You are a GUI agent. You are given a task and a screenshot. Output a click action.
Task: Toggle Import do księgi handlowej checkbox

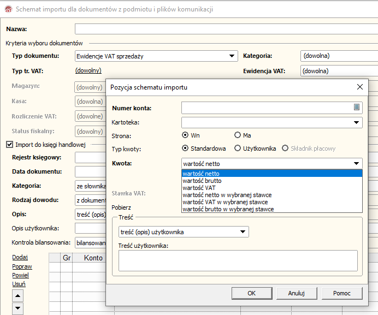coord(9,145)
